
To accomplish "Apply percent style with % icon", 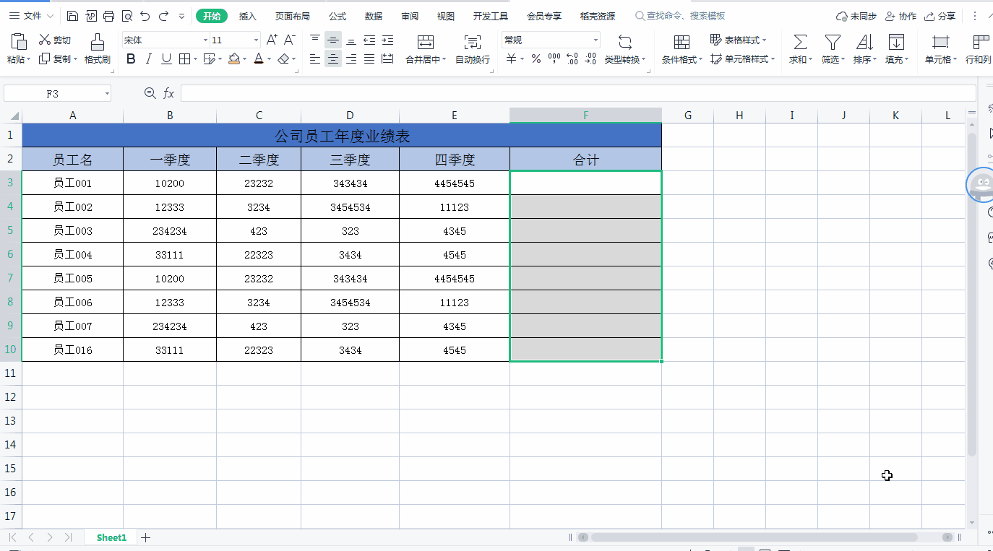I will (x=536, y=59).
